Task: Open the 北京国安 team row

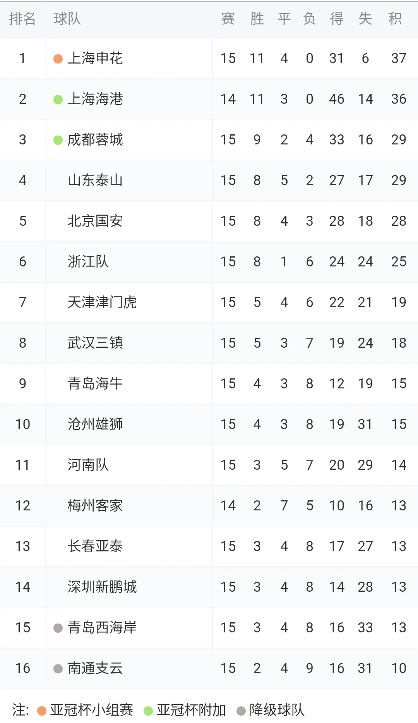Action: coord(95,221)
